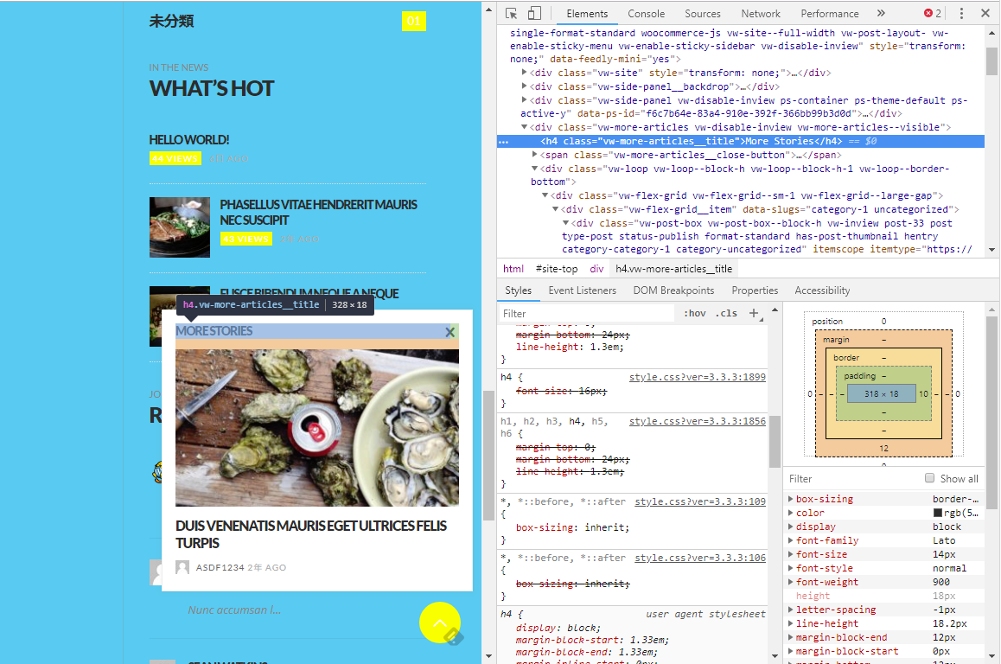This screenshot has height=664, width=1001.
Task: Add a new style rule with the plus icon
Action: (754, 313)
